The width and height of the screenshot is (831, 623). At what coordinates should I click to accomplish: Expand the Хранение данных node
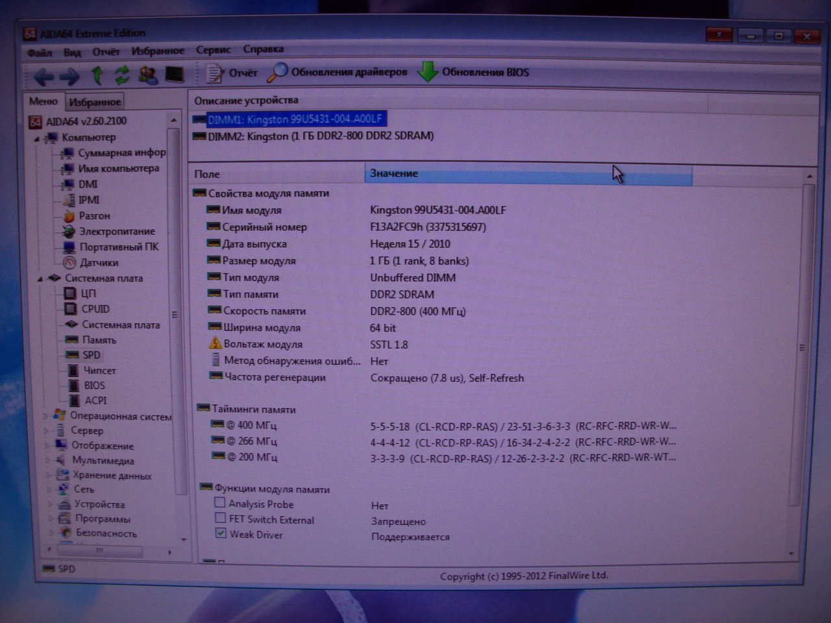coord(49,476)
